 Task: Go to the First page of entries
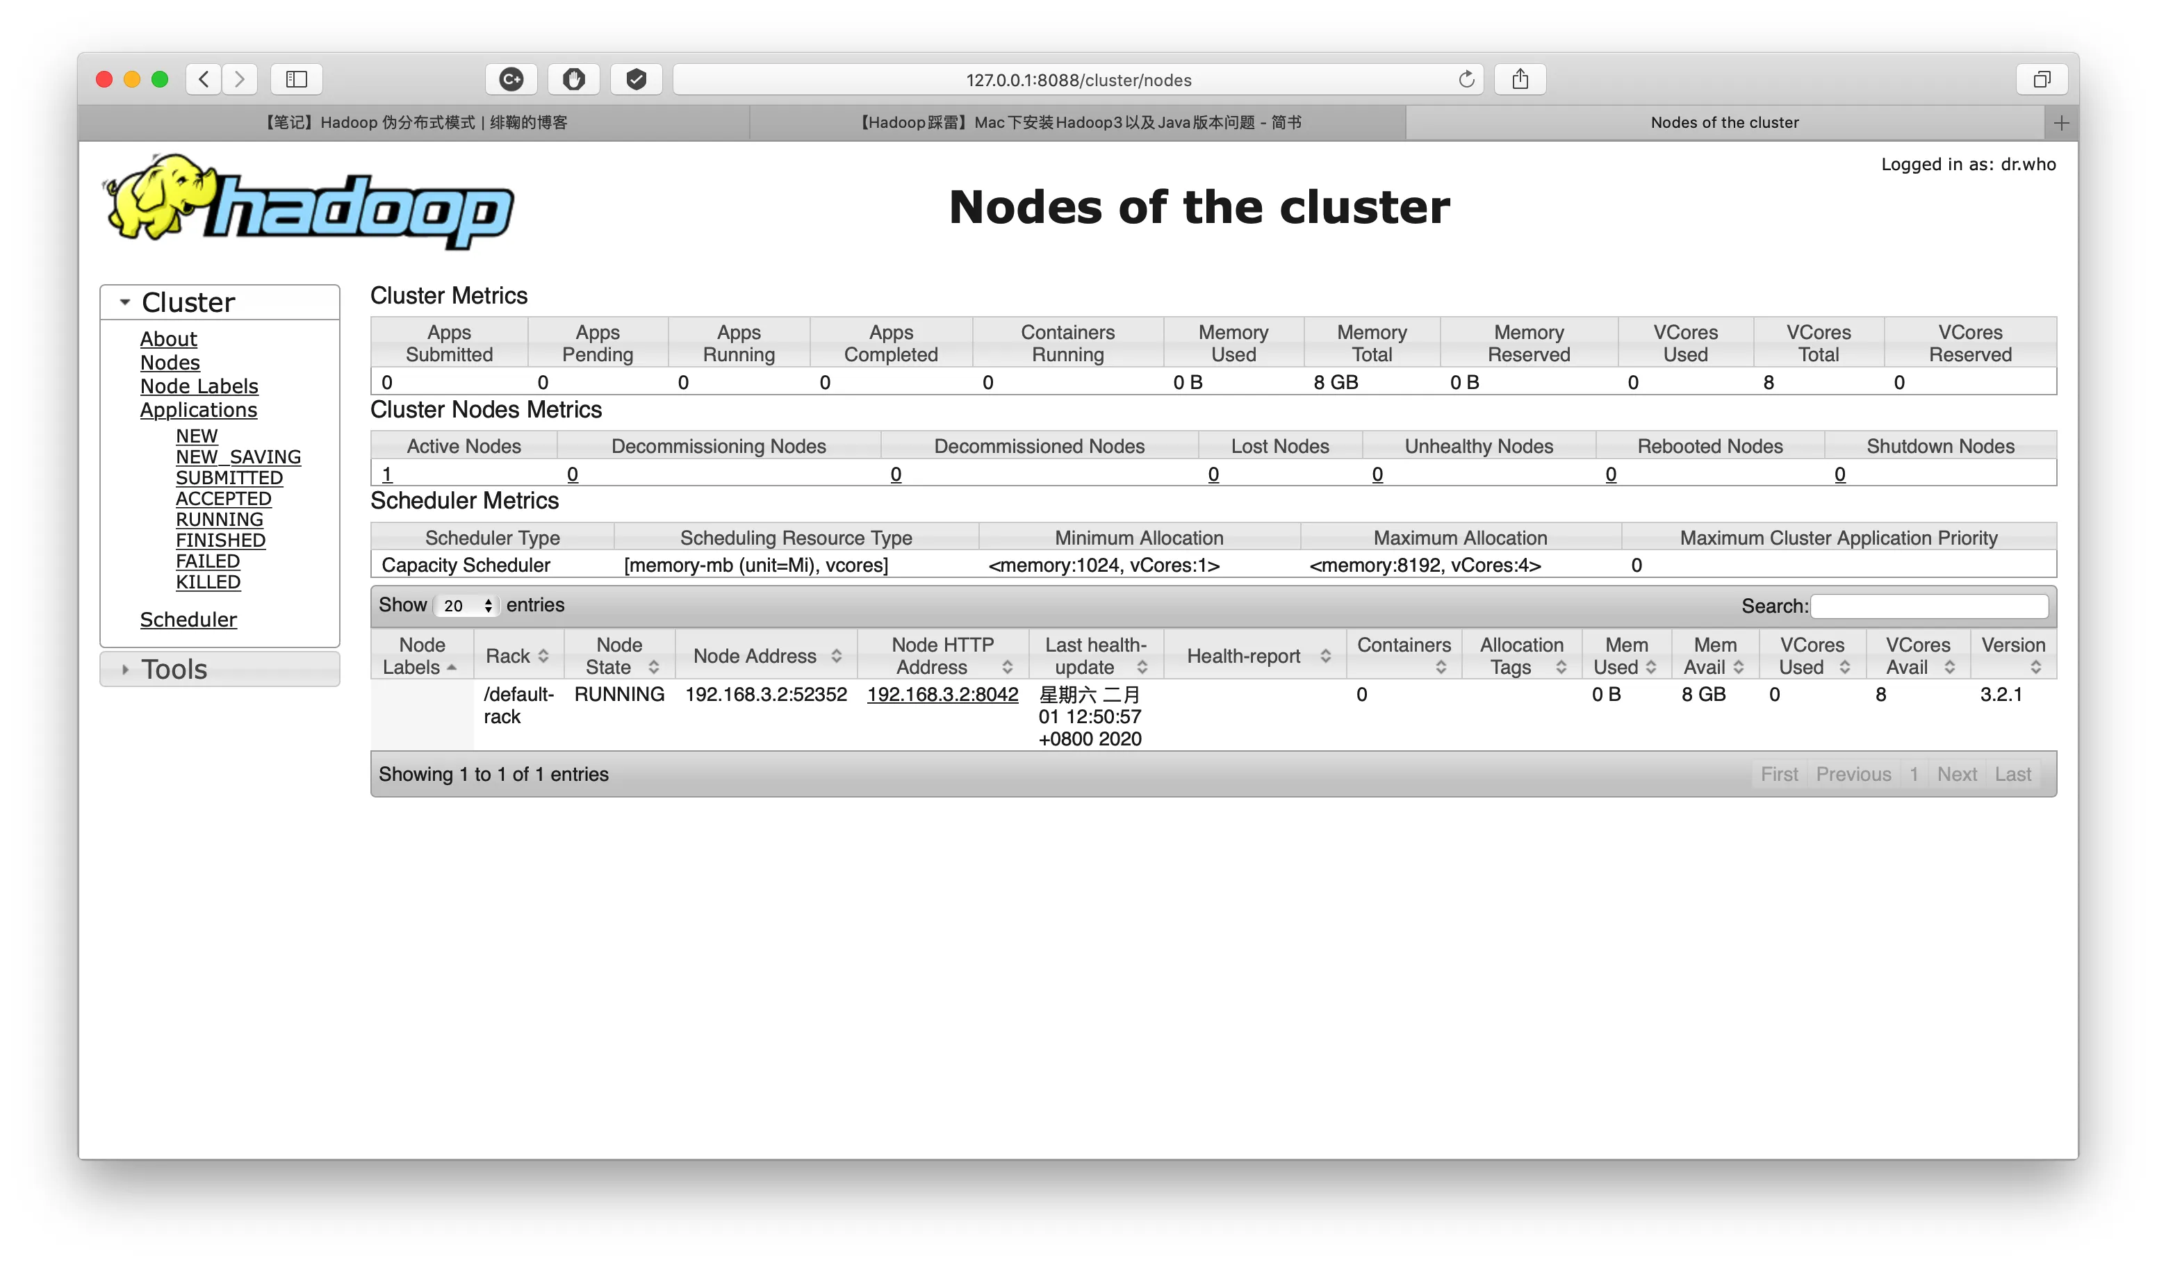pos(1780,775)
